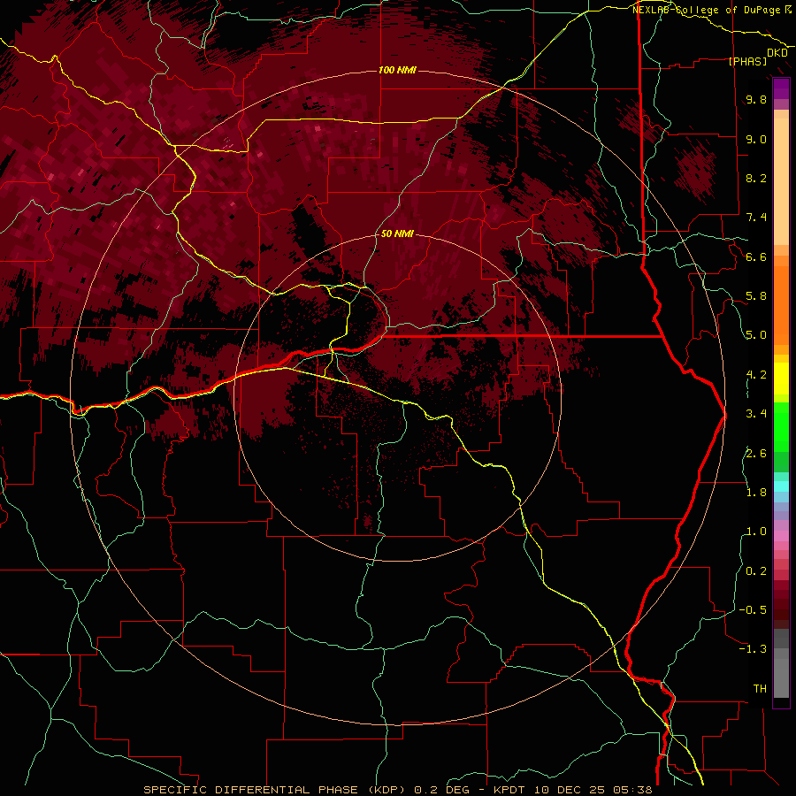796x796 pixels.
Task: Click the -0.5 value on the color scale
Action: (x=753, y=610)
